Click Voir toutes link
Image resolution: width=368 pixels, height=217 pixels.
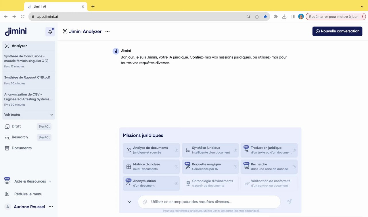pos(12,115)
